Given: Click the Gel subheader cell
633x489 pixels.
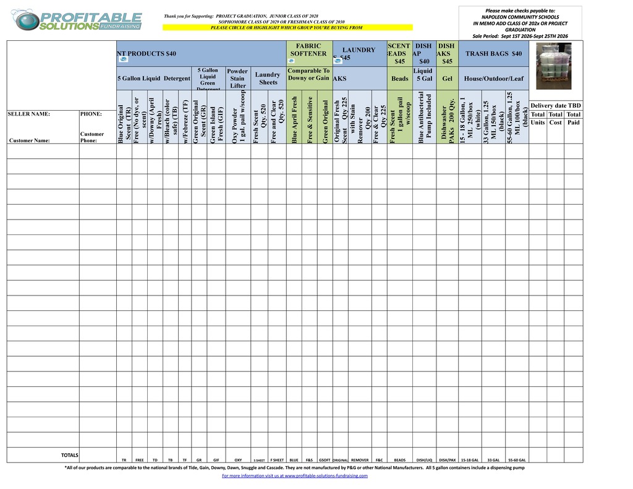Looking at the screenshot, I should (448, 79).
